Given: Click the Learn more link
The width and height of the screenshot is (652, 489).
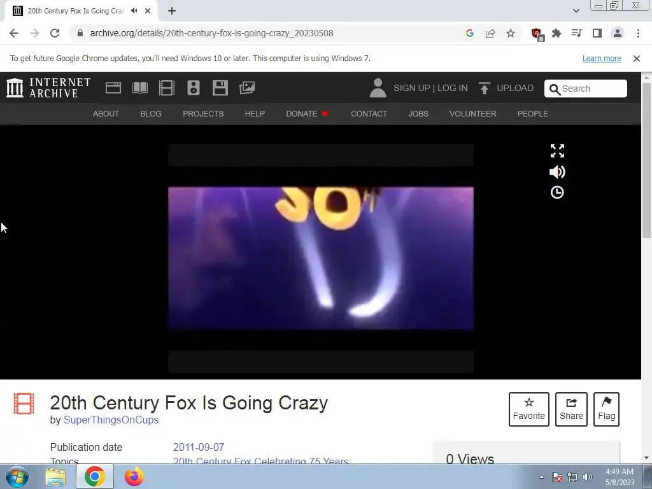Looking at the screenshot, I should tap(602, 59).
